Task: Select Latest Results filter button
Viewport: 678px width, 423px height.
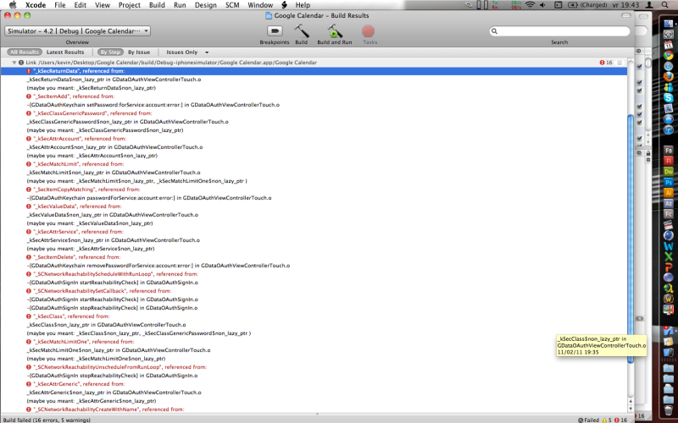Action: coord(65,52)
